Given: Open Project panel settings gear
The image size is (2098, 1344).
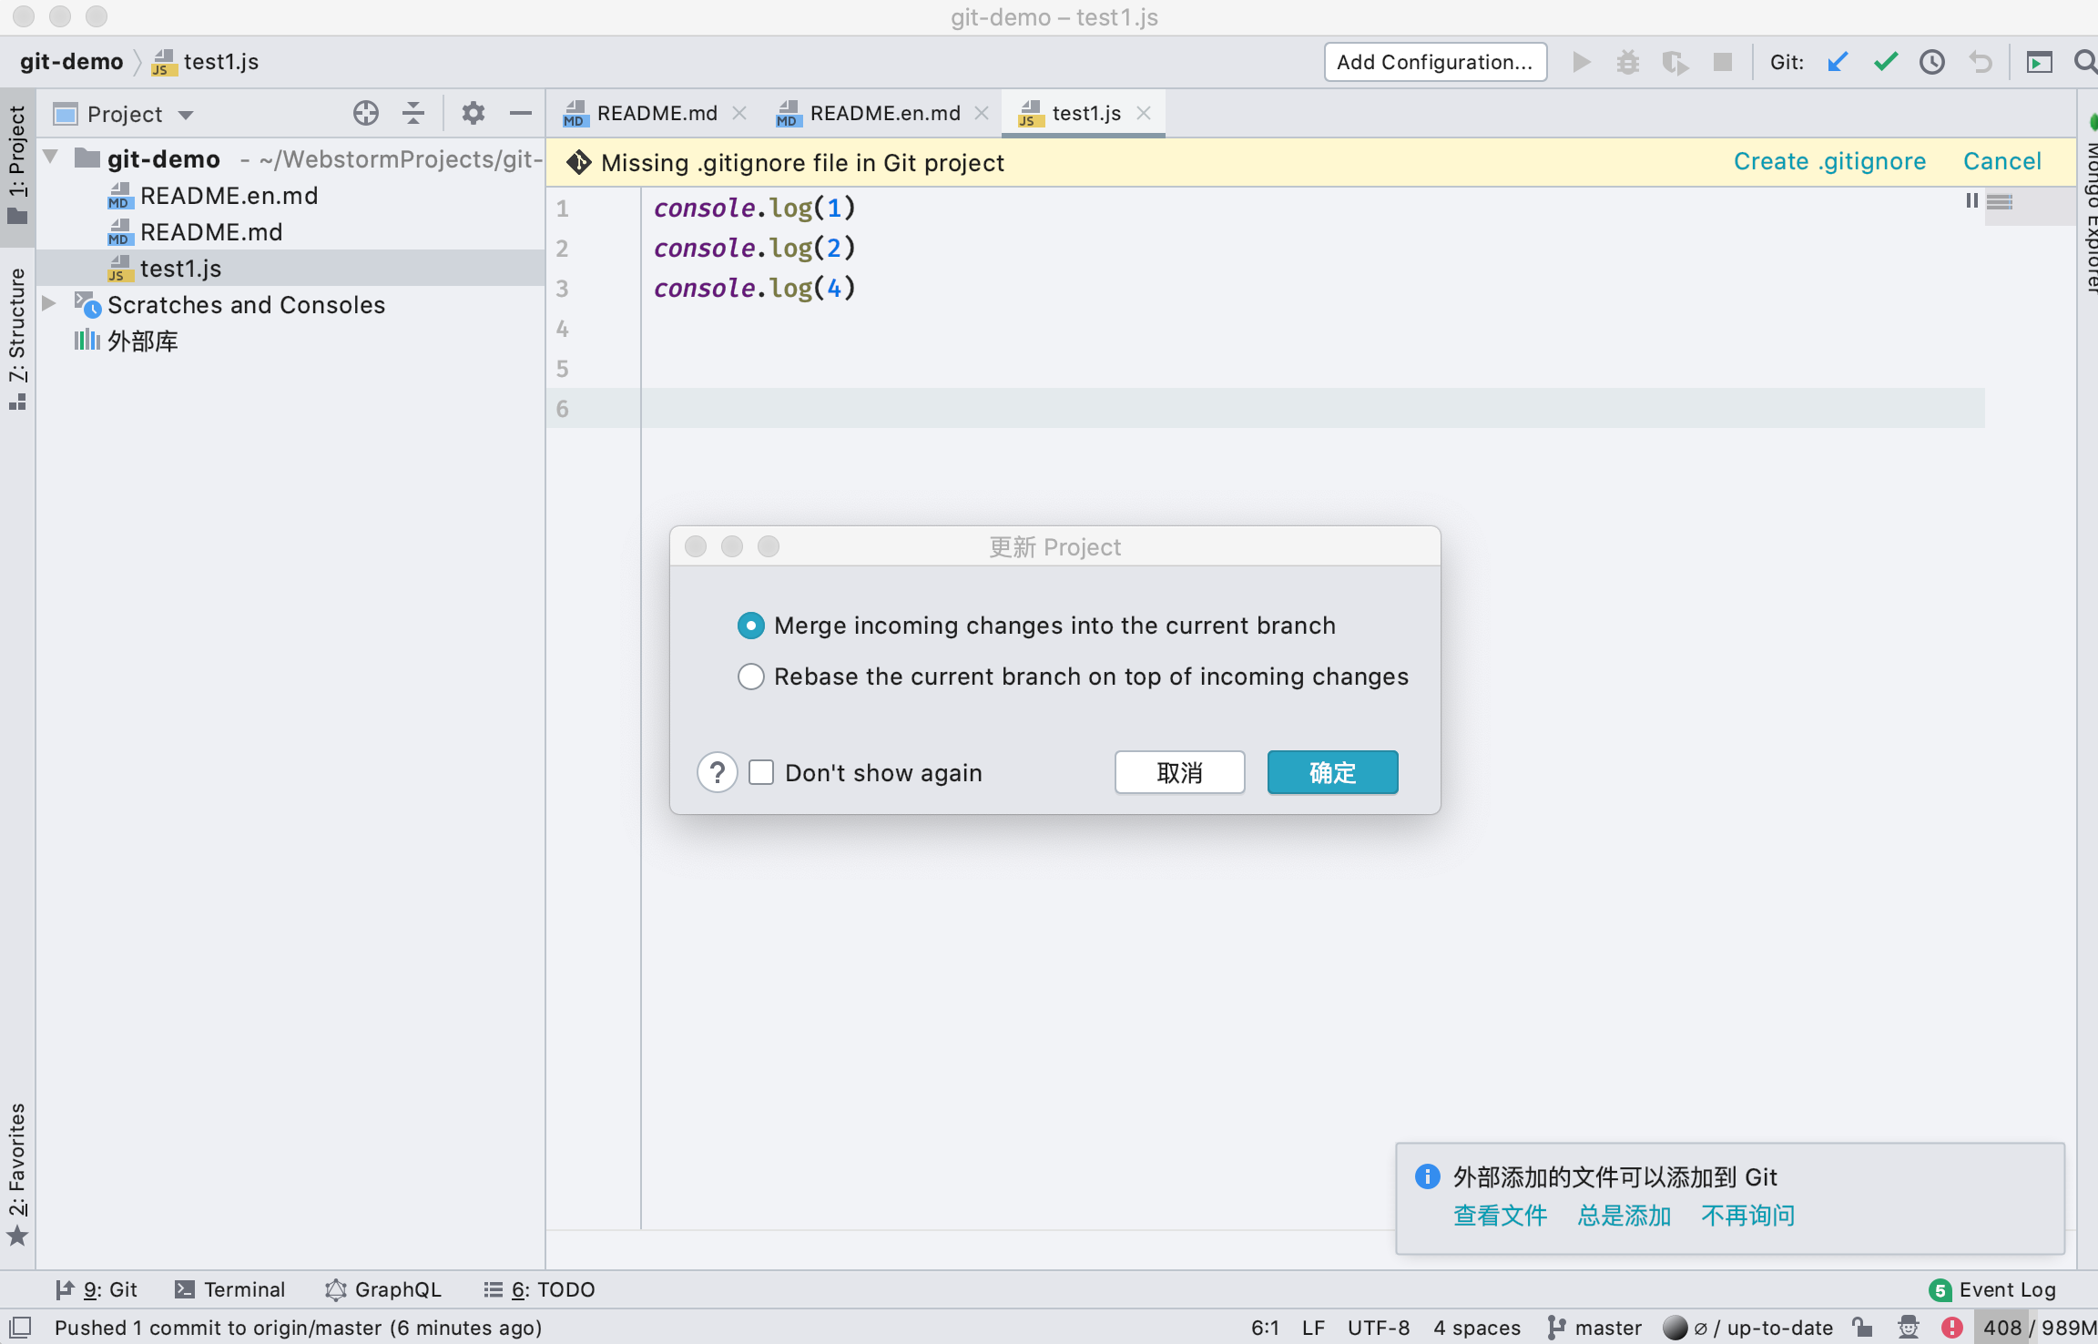Looking at the screenshot, I should (473, 113).
